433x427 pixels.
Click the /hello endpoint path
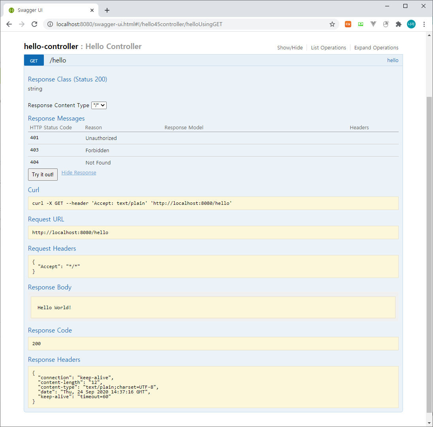click(58, 60)
